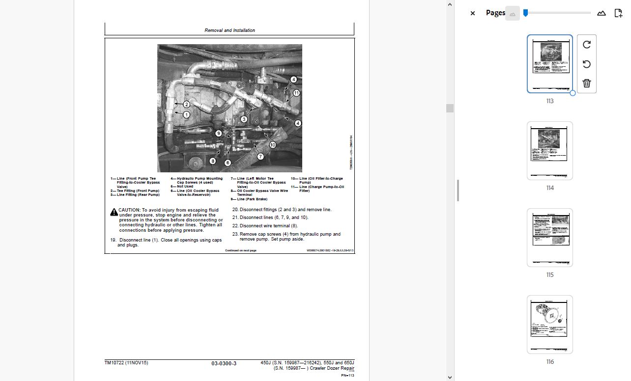Viewport: 631px width, 381px height.
Task: Adjust the thumbnail size slider
Action: [x=525, y=13]
